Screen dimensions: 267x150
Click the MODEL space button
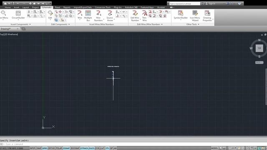[214, 148]
